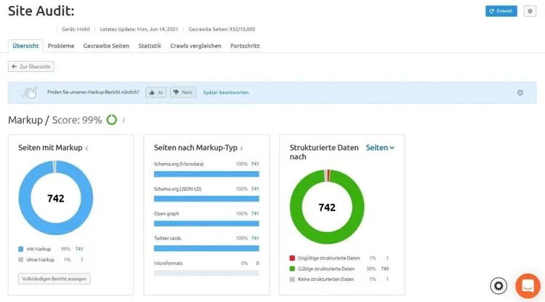Switch to the Übersicht tab

point(25,46)
